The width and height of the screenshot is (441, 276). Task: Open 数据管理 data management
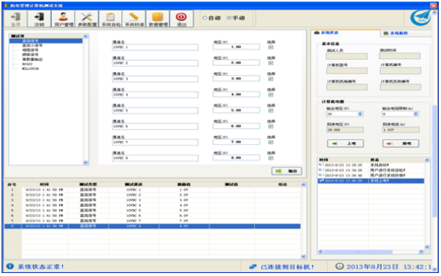pyautogui.click(x=157, y=19)
